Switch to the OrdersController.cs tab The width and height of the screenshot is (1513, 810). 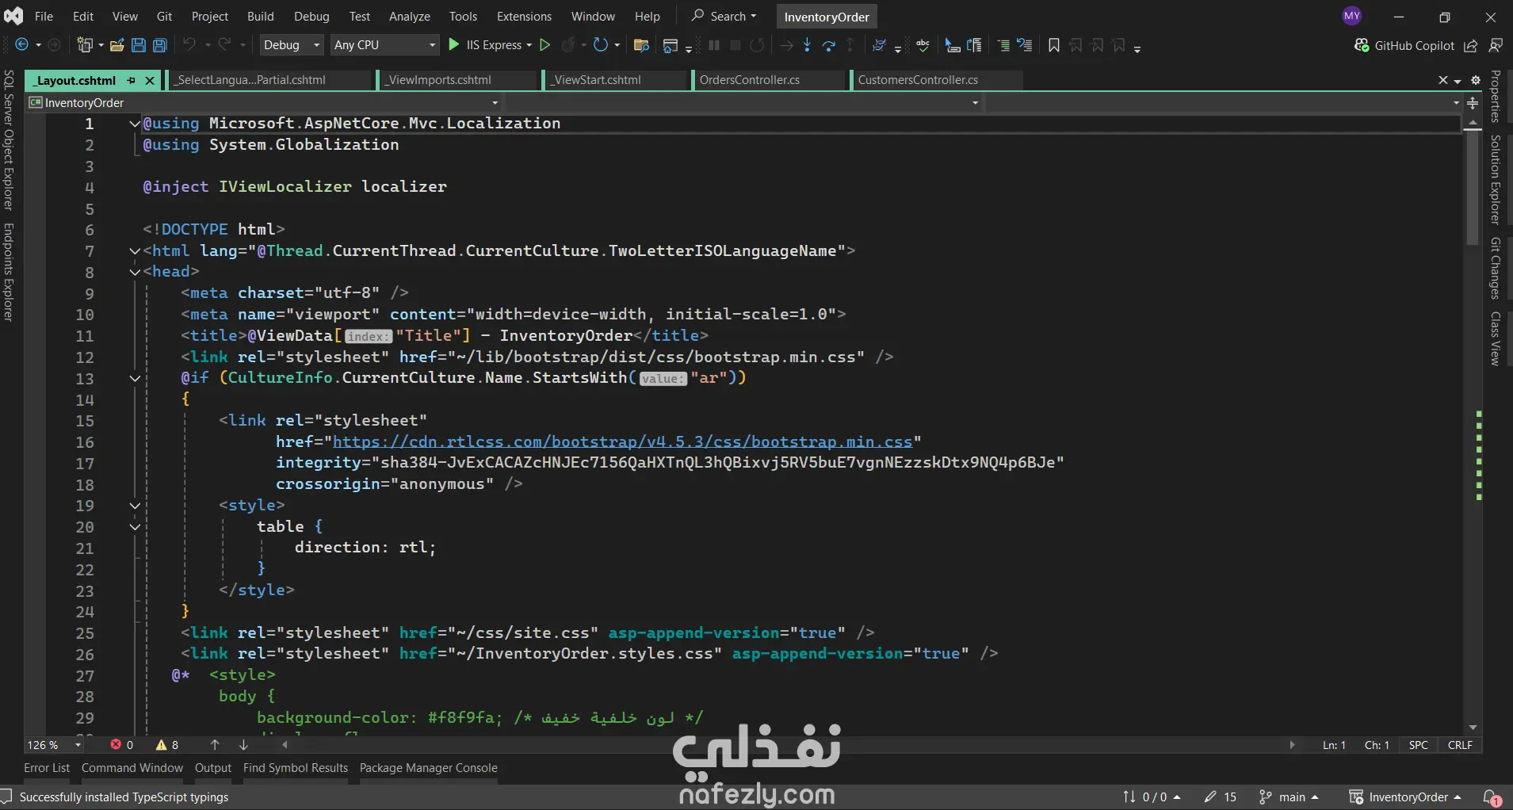click(x=749, y=80)
